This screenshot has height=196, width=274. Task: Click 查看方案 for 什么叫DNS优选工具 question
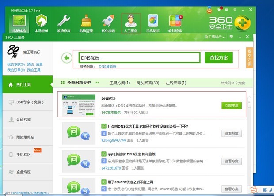232,133
